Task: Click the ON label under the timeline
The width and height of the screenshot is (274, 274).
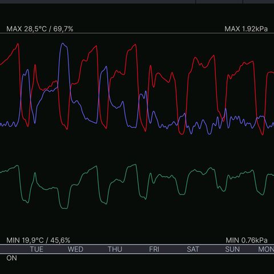Action: click(11, 258)
